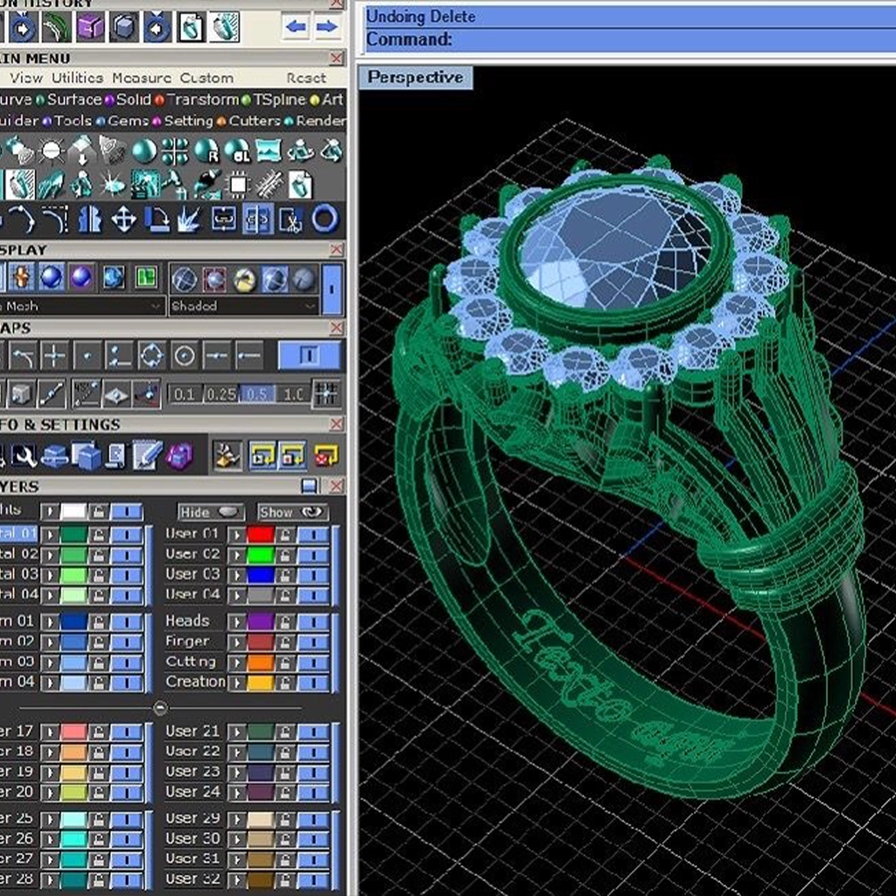Viewport: 896px width, 896px height.
Task: Click the sun light render icon
Action: [51, 151]
